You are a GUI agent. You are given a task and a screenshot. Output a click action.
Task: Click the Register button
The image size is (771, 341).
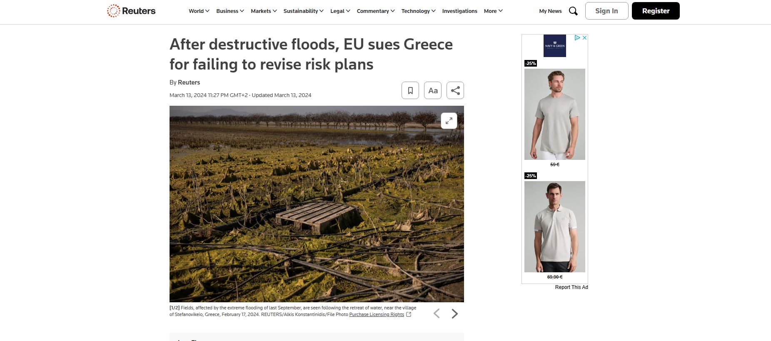click(656, 11)
